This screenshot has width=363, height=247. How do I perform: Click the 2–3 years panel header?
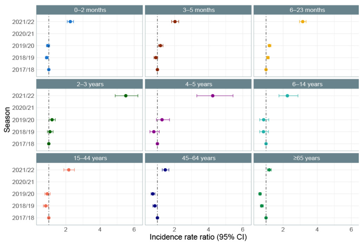click(89, 84)
